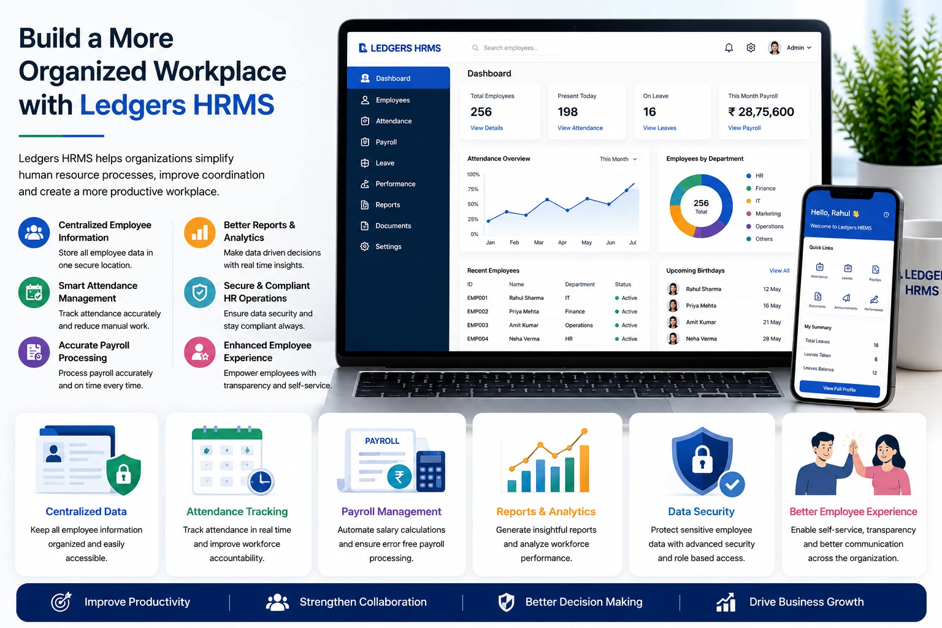Click the Active status for EMP002
Screen dimensions: 942x628
tap(626, 312)
